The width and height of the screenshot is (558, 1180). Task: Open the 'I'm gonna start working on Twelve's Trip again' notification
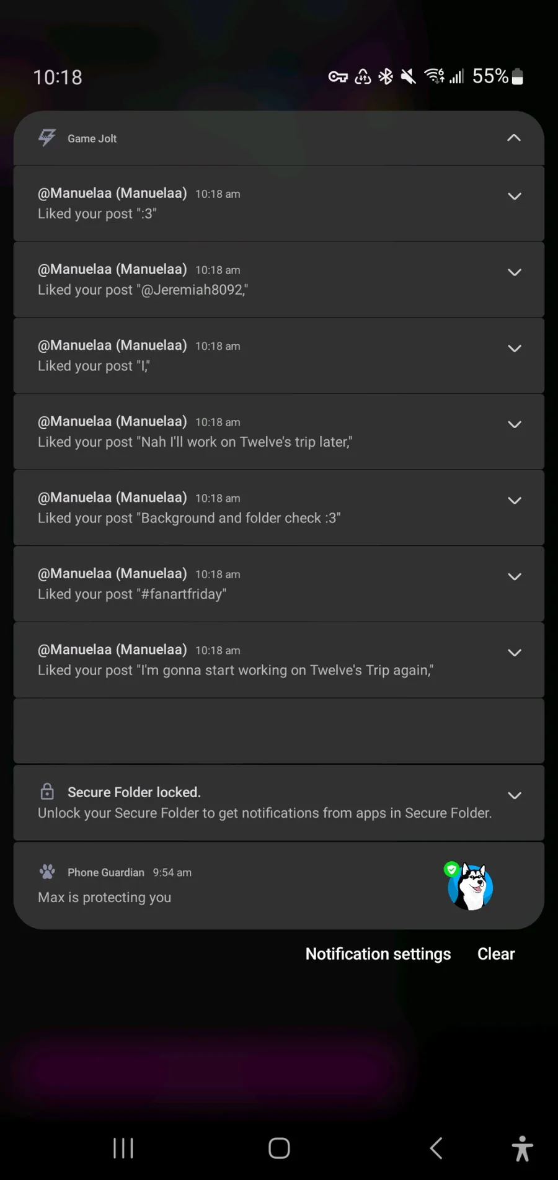248,660
